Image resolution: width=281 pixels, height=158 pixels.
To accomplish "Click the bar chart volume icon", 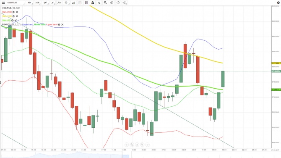I will (73, 3).
